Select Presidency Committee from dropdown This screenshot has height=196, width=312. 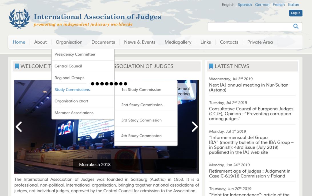click(x=83, y=54)
